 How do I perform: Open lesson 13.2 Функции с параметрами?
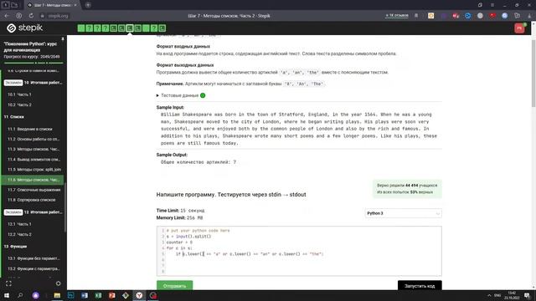coord(33,268)
